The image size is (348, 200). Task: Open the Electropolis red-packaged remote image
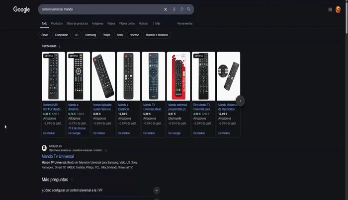(178, 76)
